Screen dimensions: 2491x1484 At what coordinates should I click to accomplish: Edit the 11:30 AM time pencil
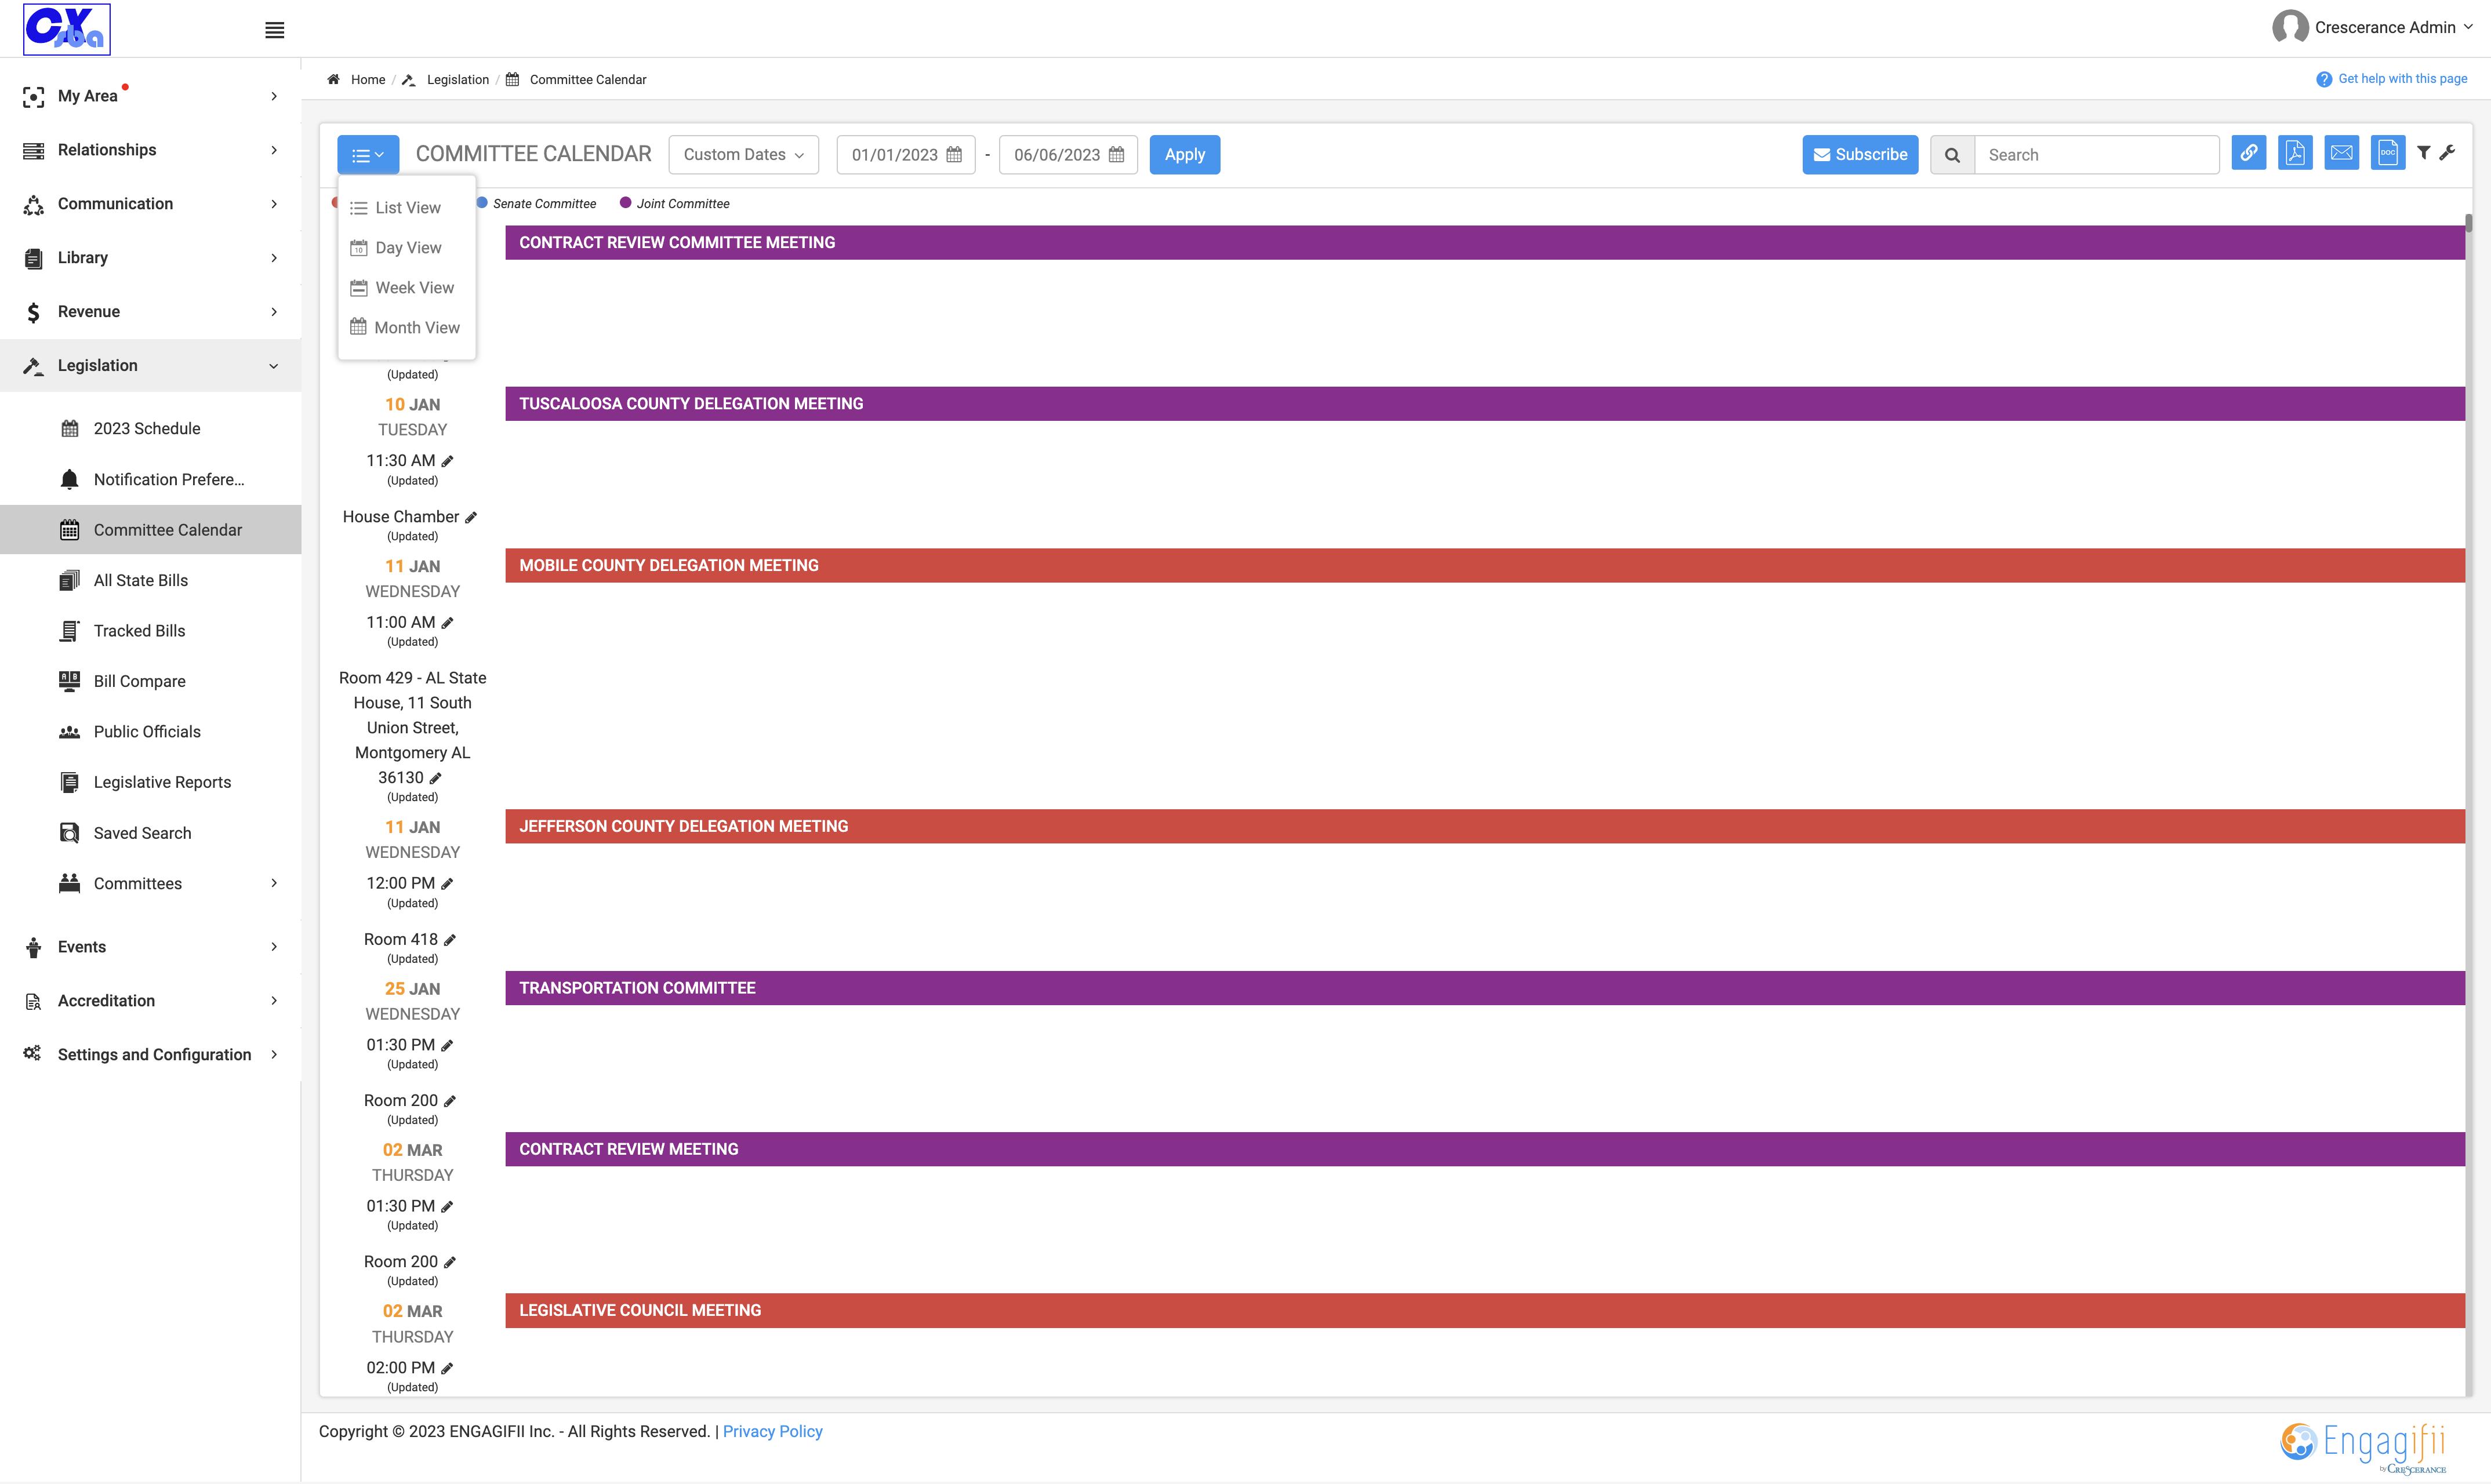point(448,461)
